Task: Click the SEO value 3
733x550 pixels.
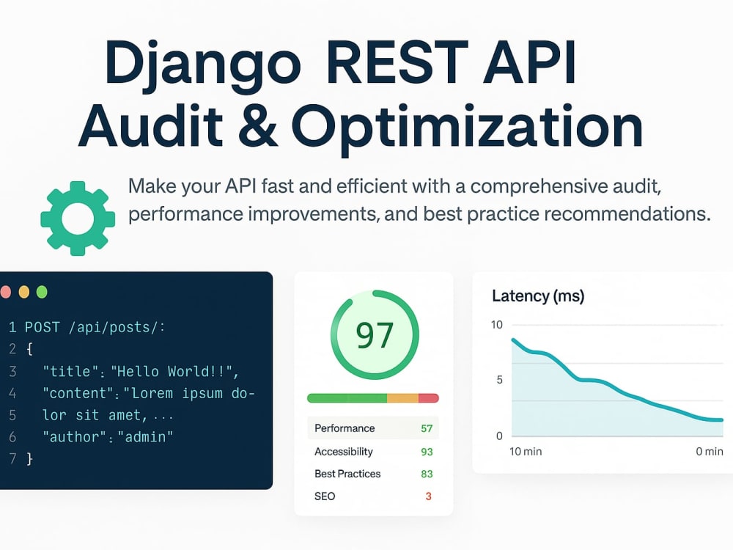Action: pyautogui.click(x=428, y=496)
